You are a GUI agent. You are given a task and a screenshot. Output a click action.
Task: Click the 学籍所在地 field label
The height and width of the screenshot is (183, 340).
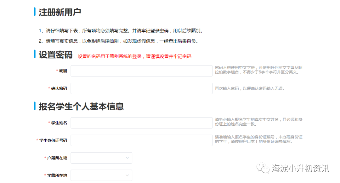pos(57,175)
